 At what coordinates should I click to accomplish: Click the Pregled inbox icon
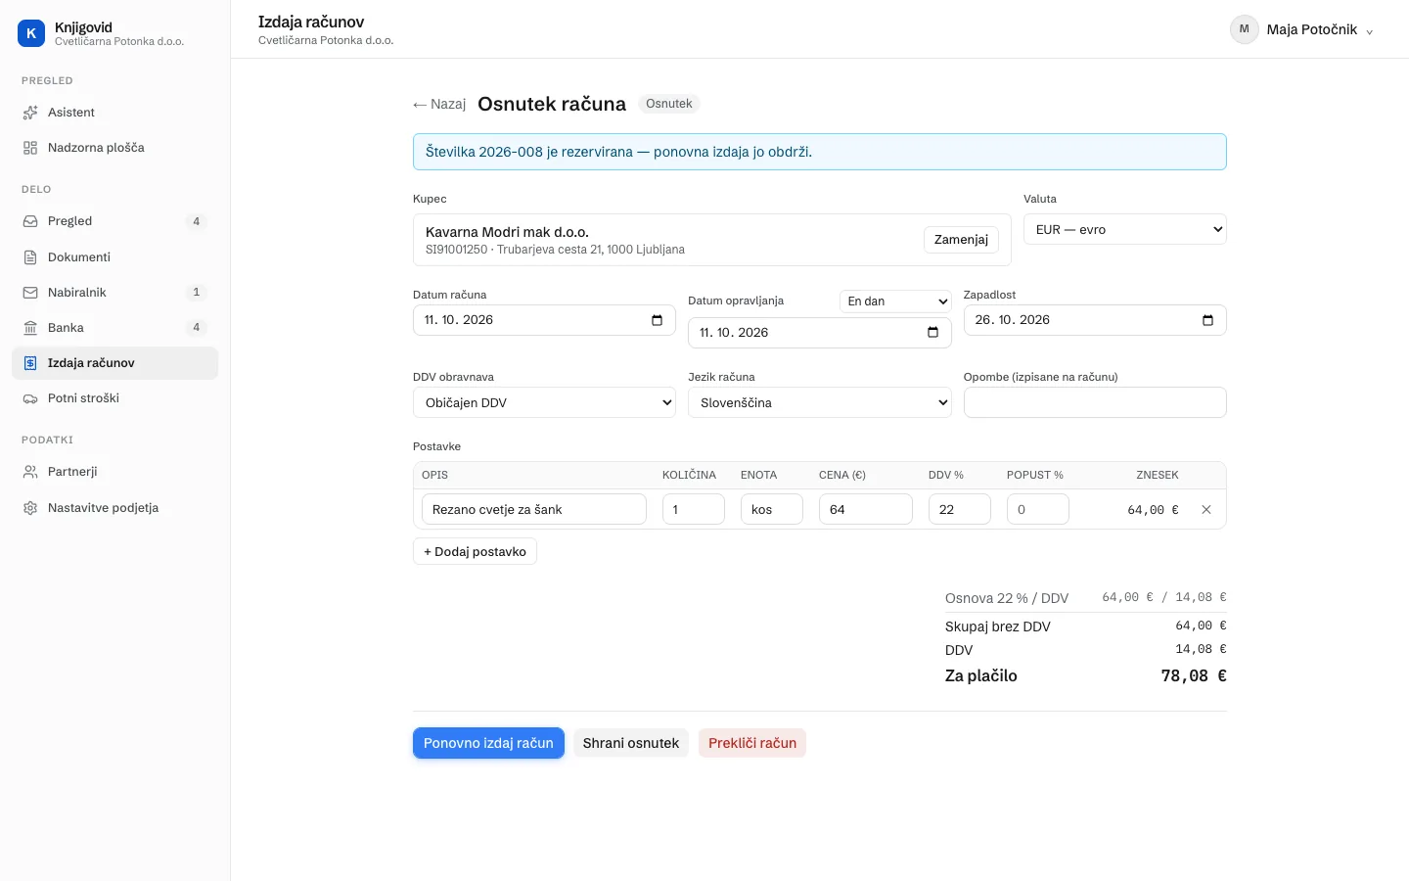coord(30,221)
